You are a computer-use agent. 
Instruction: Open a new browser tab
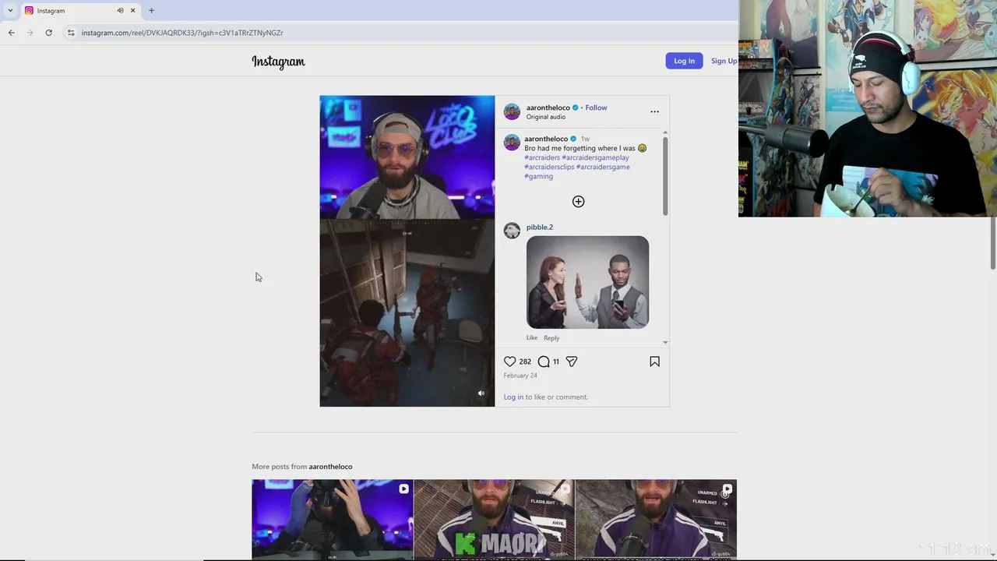[x=151, y=10]
